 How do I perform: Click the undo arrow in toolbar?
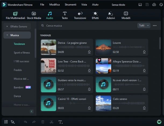click(x=25, y=122)
